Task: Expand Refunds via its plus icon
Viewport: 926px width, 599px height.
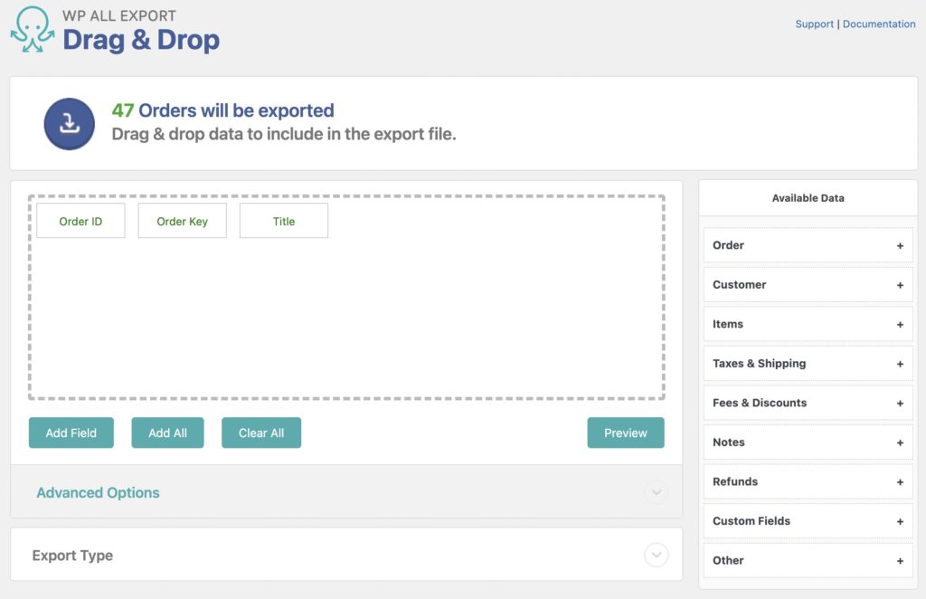Action: [900, 481]
